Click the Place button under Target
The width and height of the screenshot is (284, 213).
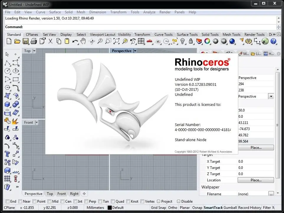click(x=256, y=180)
